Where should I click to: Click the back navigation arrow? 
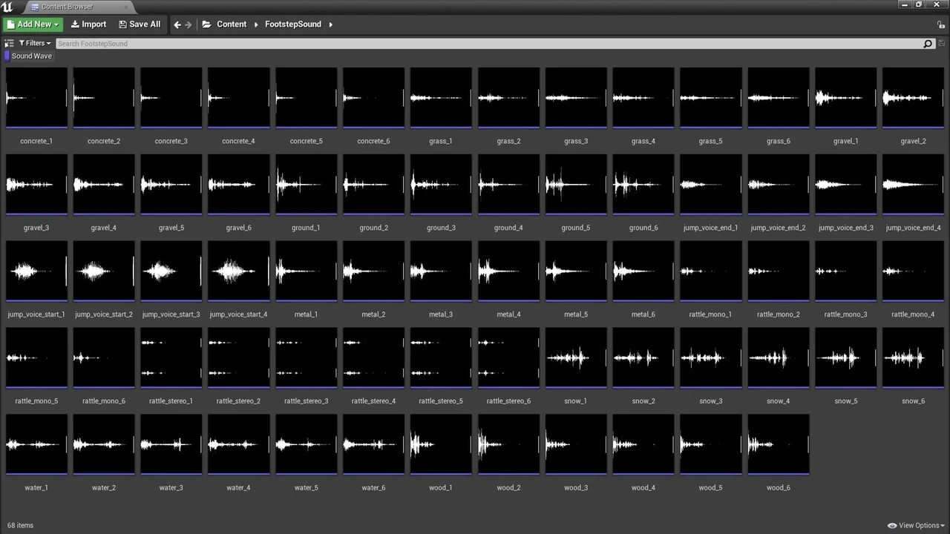177,24
